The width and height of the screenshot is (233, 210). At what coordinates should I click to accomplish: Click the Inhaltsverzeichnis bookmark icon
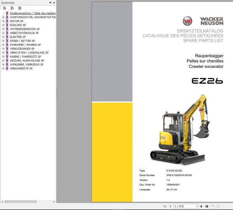[7, 13]
